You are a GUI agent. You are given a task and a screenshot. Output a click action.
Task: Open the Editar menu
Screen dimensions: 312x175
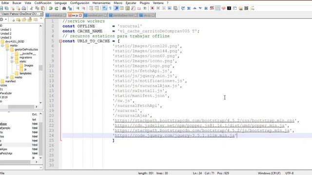point(5,3)
